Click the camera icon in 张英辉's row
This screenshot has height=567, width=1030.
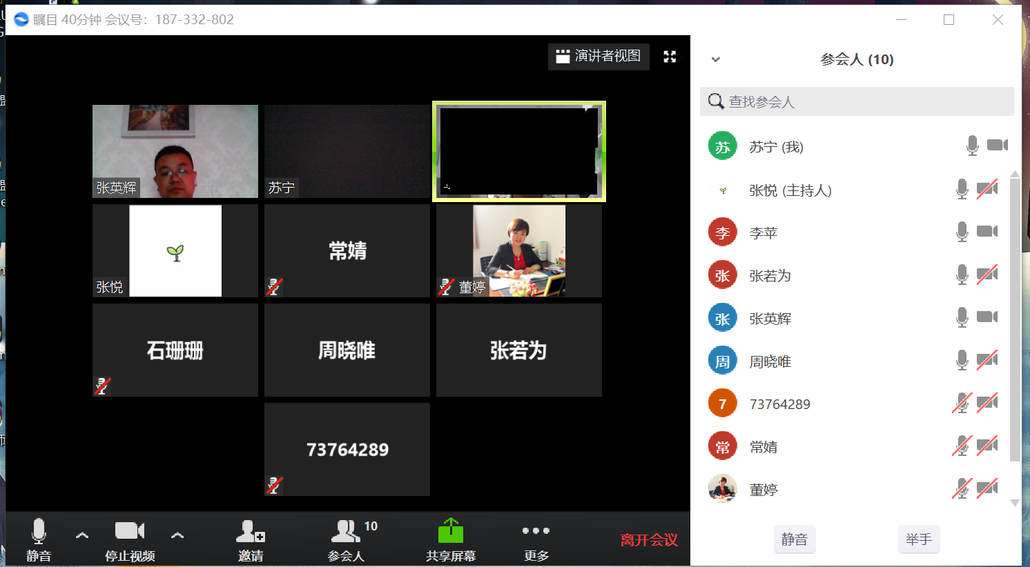pyautogui.click(x=987, y=317)
